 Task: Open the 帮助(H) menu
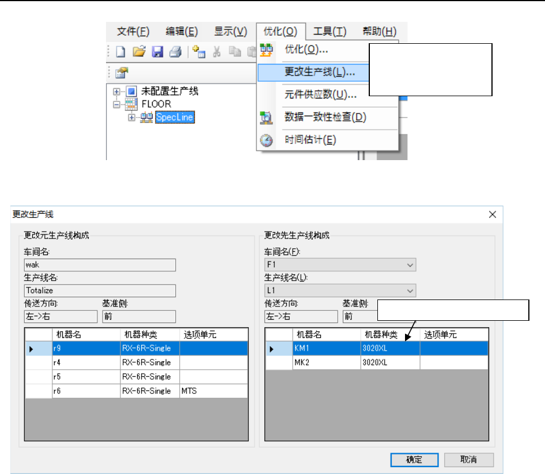tap(379, 32)
